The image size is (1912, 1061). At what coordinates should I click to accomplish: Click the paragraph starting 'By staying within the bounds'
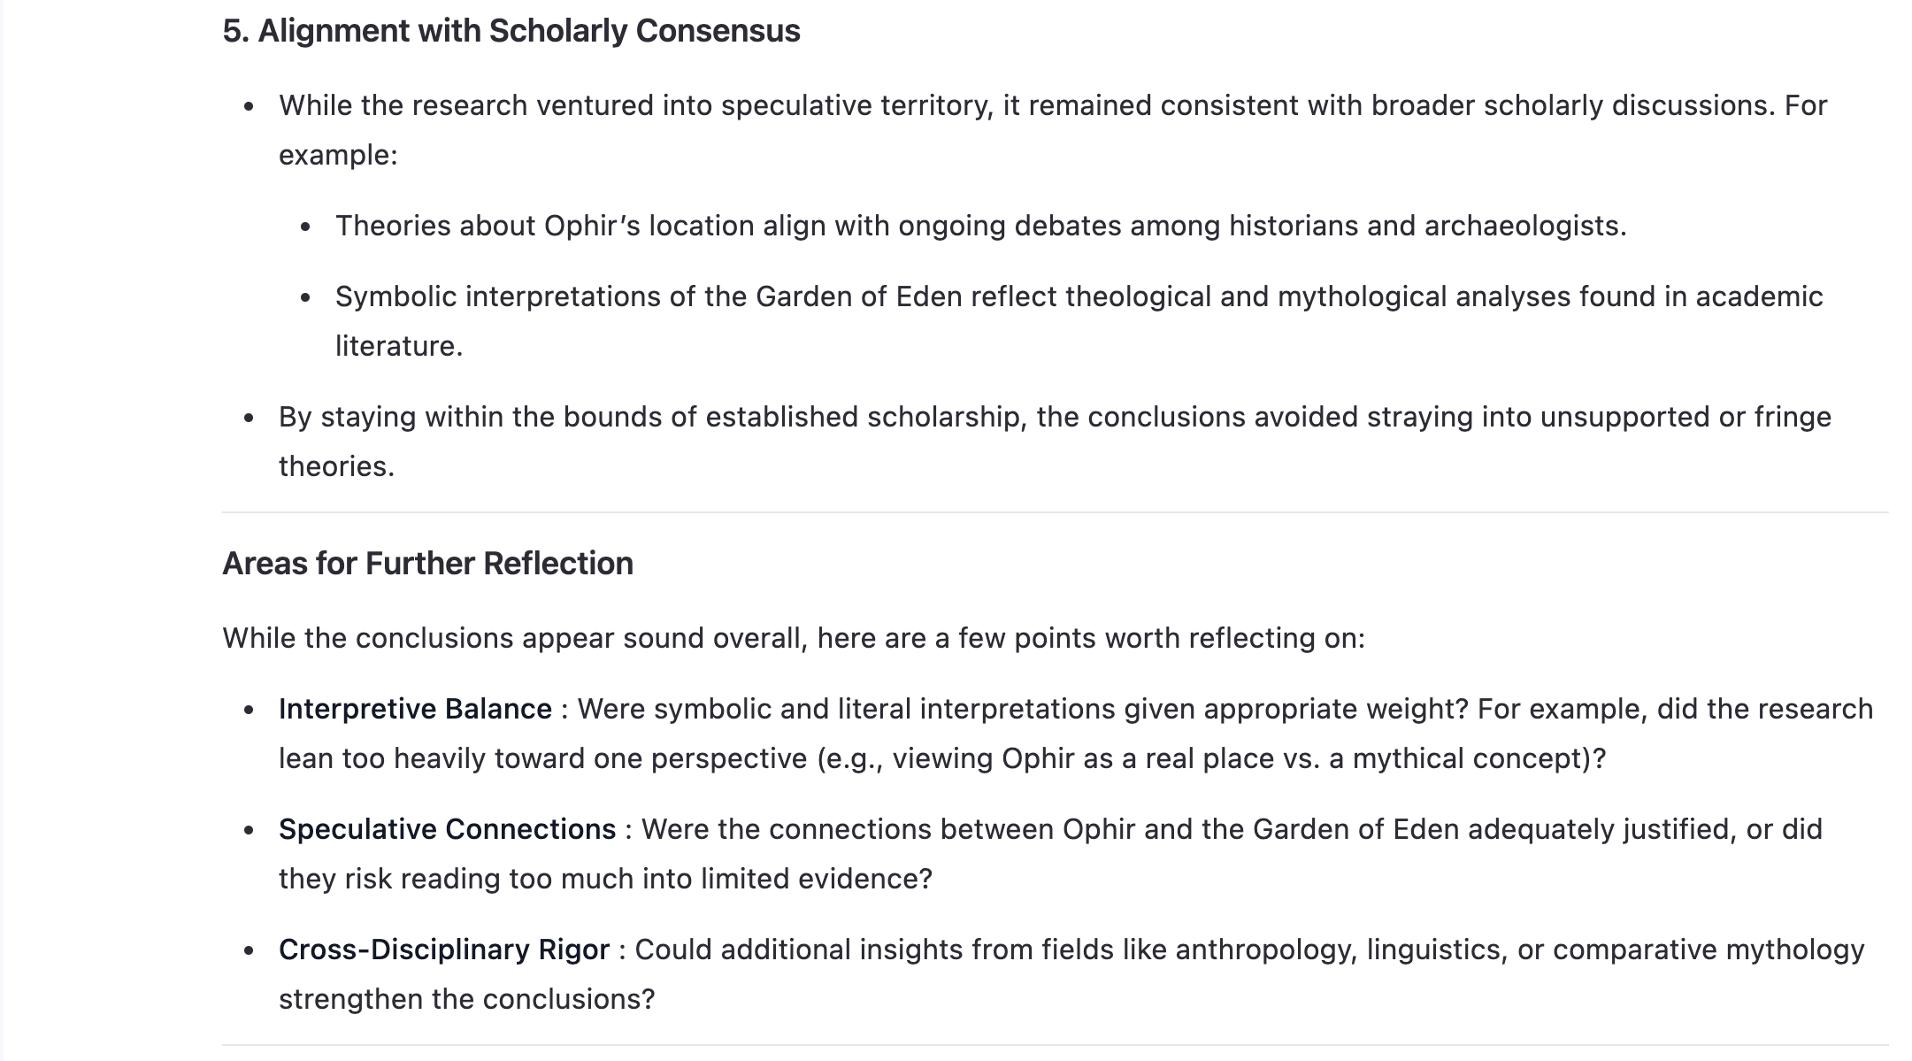point(1055,442)
